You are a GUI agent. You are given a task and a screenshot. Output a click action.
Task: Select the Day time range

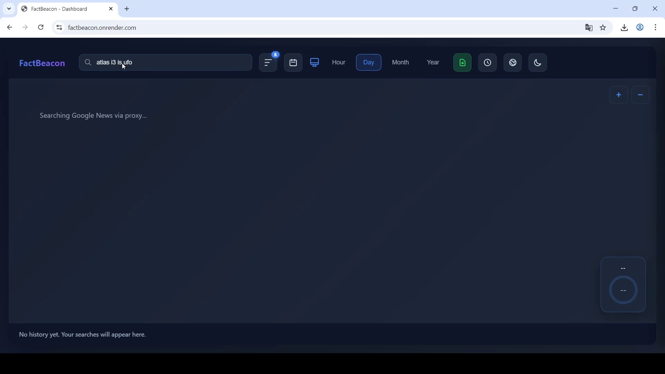[369, 63]
